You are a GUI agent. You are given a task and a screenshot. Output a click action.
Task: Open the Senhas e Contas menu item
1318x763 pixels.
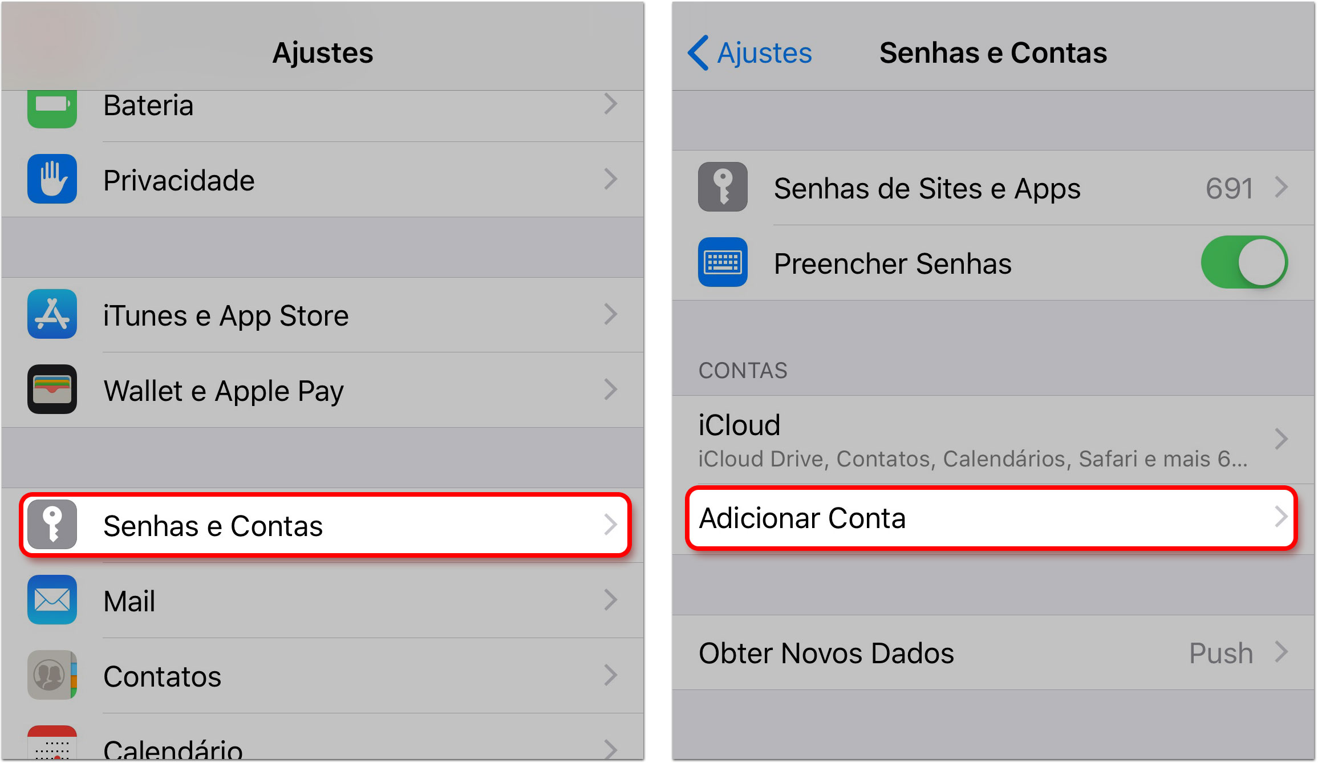325,525
